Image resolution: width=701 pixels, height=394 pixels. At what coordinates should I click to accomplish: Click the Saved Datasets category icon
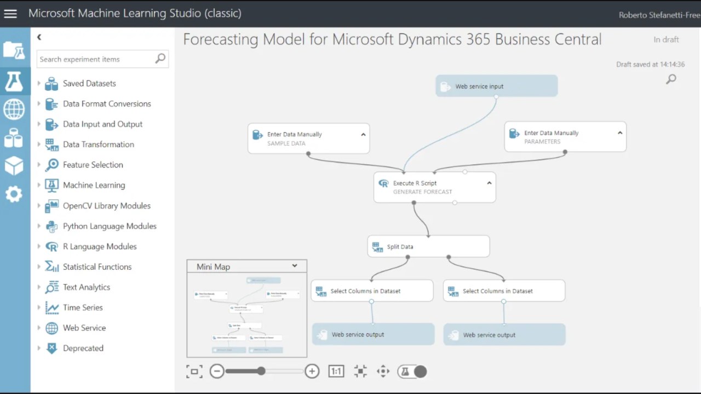(51, 84)
